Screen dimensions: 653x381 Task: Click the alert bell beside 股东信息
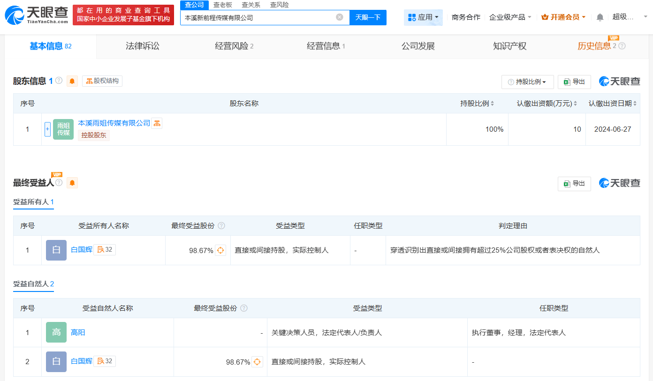(72, 81)
